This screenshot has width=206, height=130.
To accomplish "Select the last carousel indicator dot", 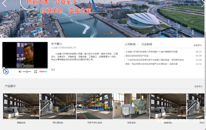I will 115,33.
